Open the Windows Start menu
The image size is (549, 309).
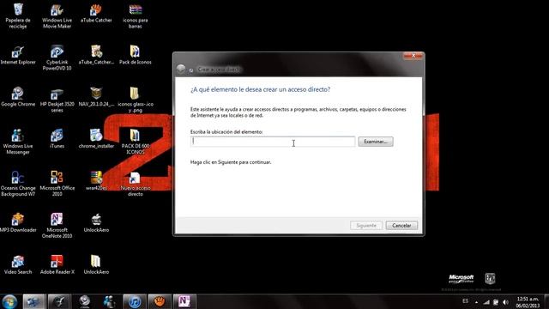[9, 301]
